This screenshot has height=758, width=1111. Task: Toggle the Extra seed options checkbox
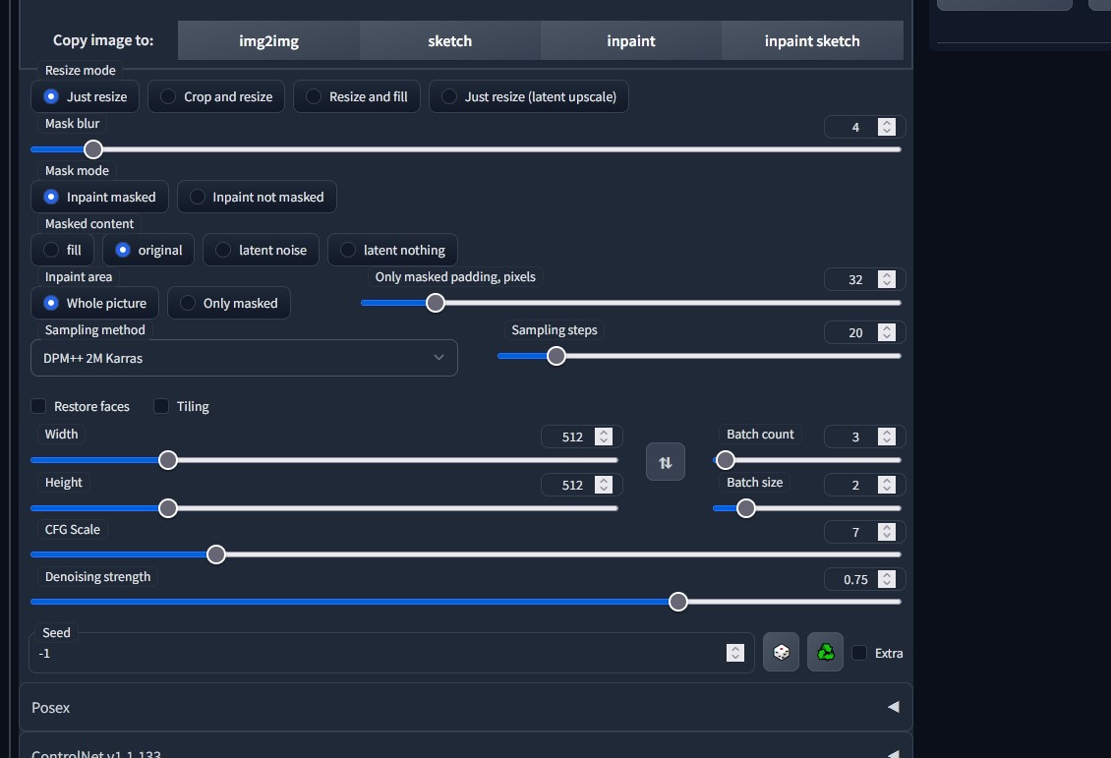pyautogui.click(x=859, y=653)
